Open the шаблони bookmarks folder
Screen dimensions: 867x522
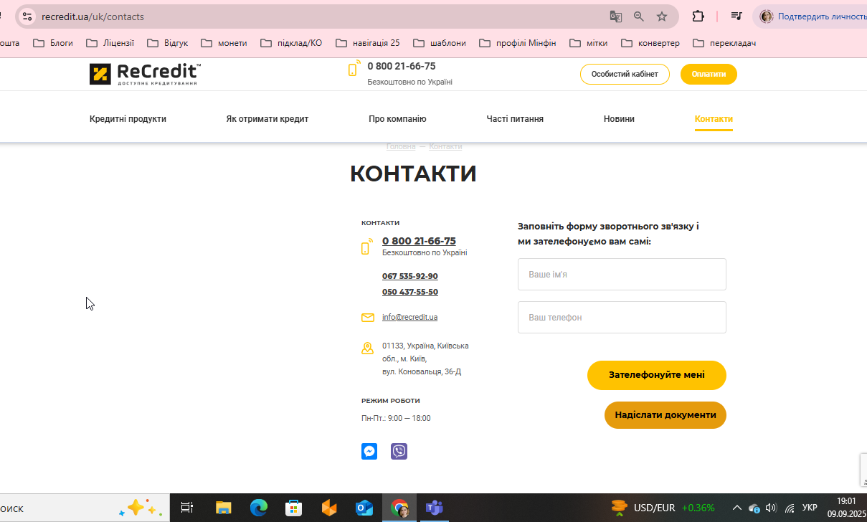(x=440, y=43)
